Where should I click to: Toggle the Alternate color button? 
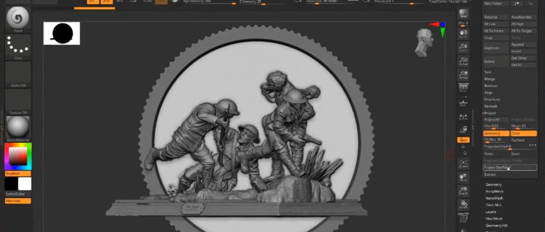pos(17,201)
